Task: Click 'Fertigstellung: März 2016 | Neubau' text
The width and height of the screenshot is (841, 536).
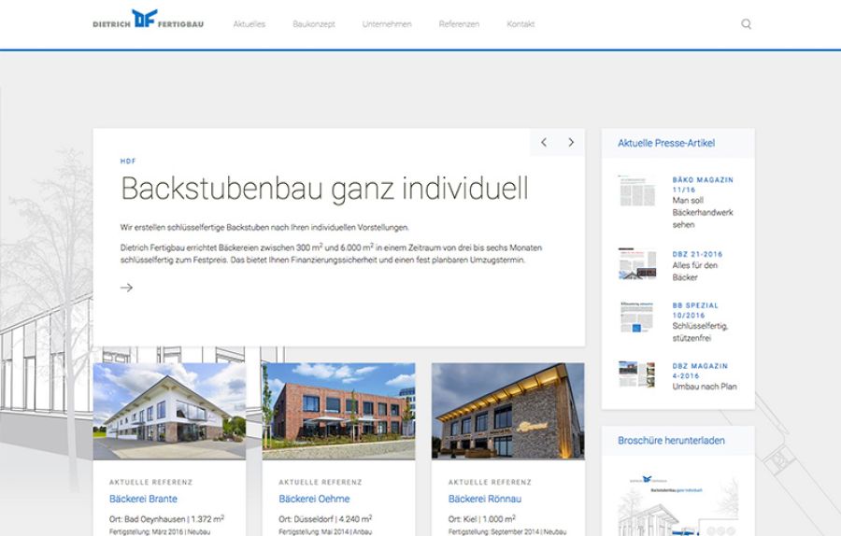Action: (160, 532)
